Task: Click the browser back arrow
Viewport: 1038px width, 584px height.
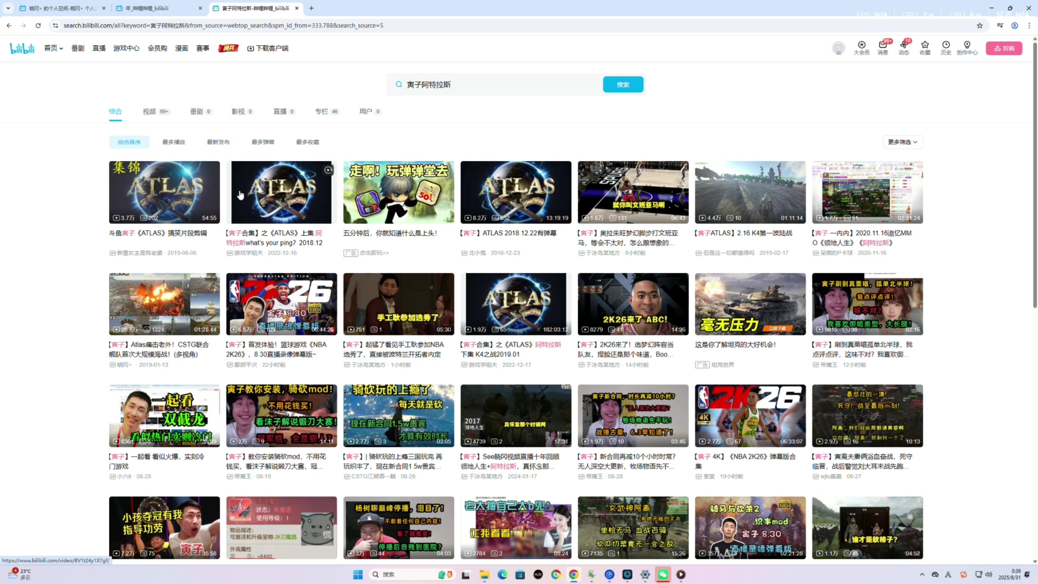Action: (9, 26)
